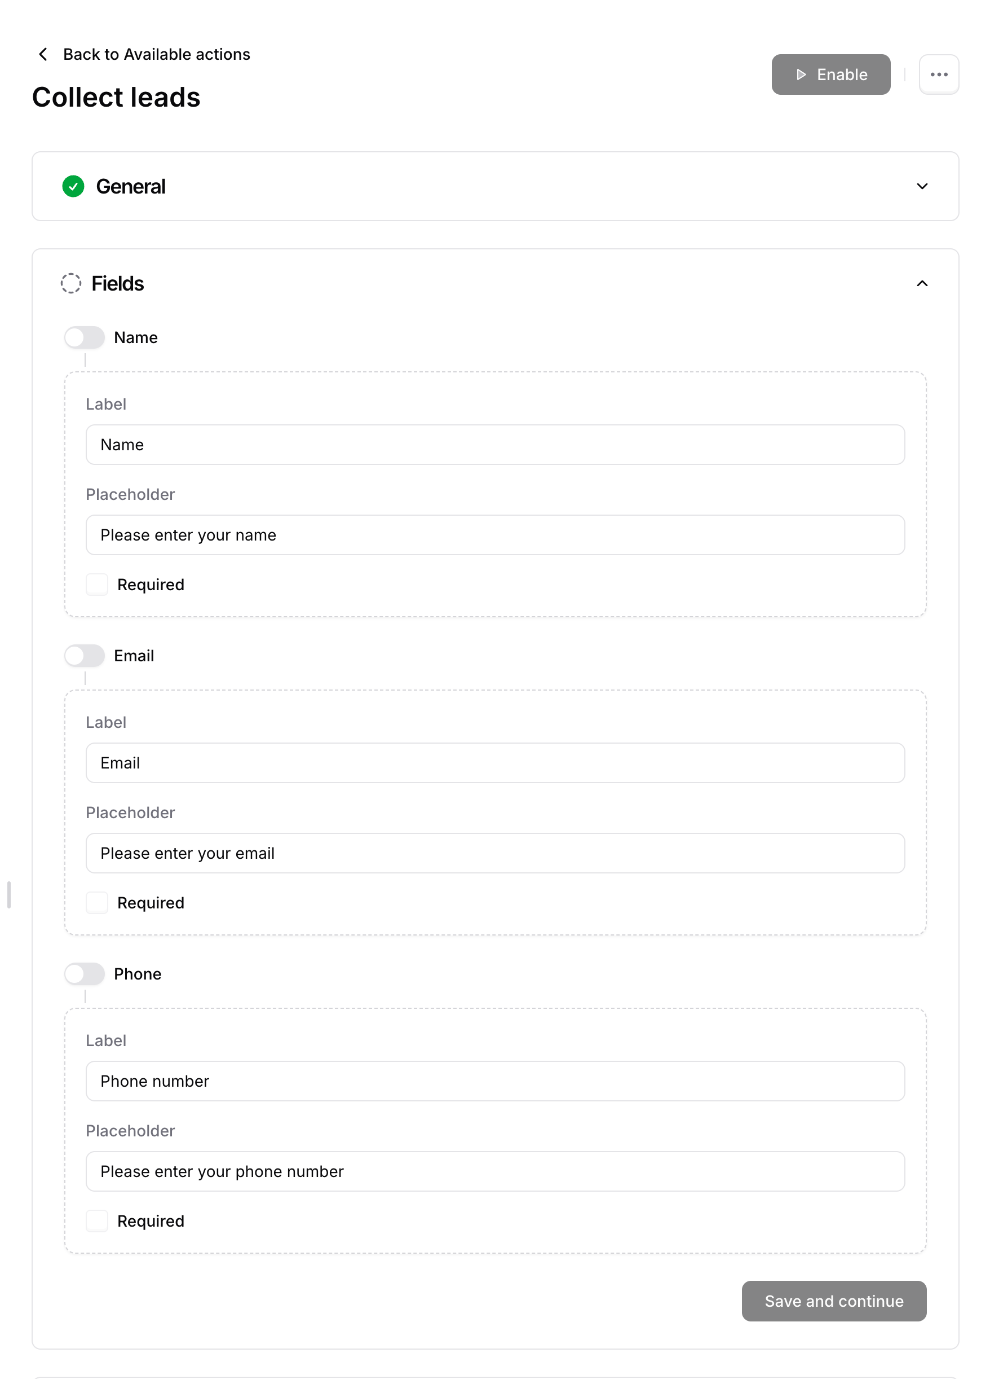Open the three-dot options menu

938,74
